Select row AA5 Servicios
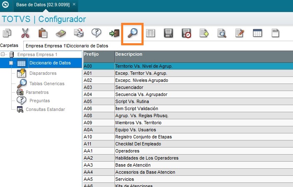This screenshot has height=187, width=293. coord(188,179)
